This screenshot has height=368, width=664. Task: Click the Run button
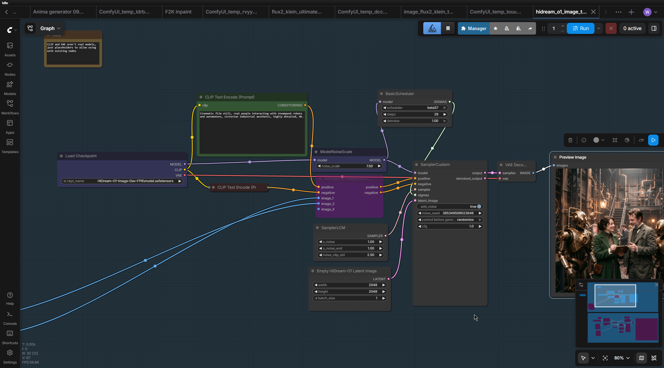pos(580,28)
